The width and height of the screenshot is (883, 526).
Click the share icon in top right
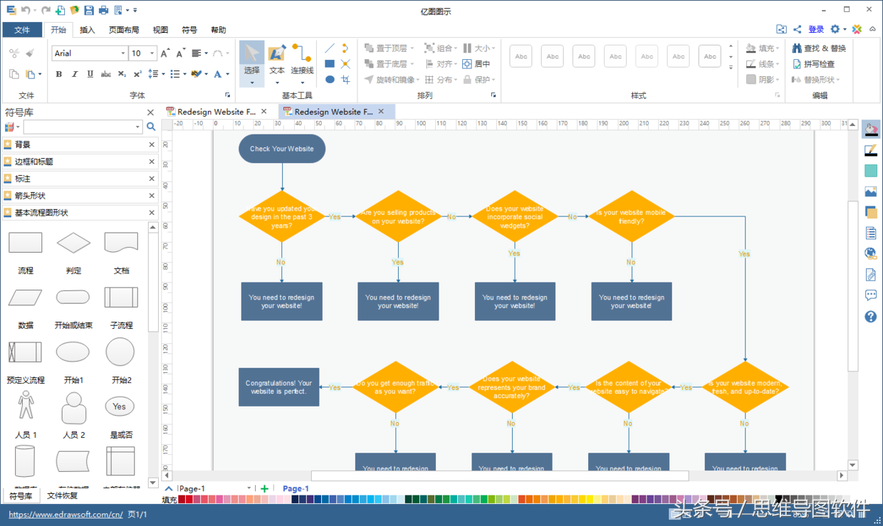point(798,29)
